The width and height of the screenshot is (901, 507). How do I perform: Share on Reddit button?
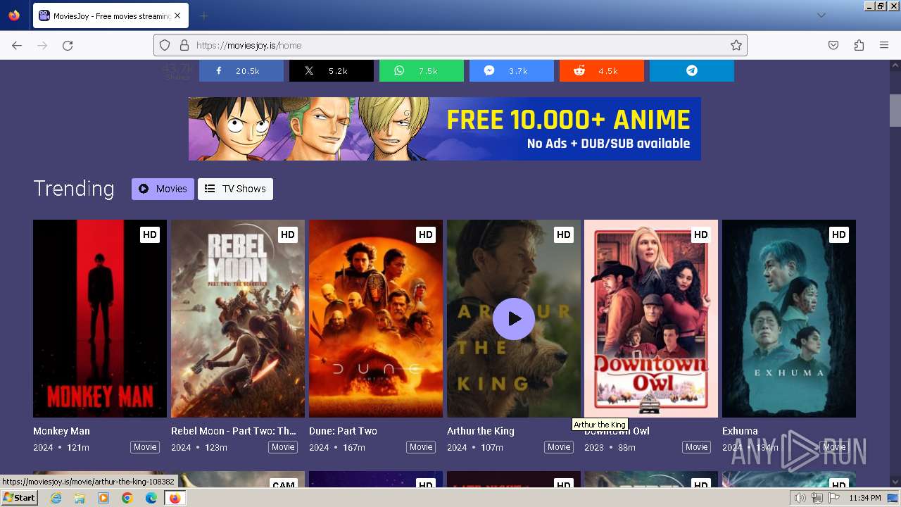coord(601,70)
